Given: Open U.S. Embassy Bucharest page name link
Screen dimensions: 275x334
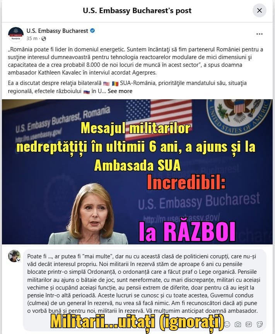Looking at the screenshot, I should [x=57, y=31].
